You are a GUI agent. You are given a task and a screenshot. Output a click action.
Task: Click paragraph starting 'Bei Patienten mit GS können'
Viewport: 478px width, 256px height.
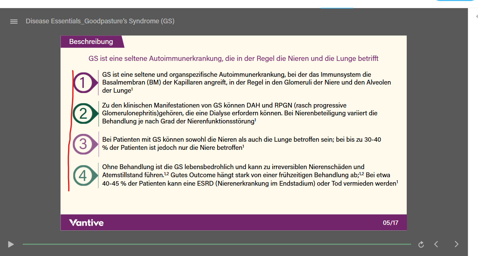242,143
